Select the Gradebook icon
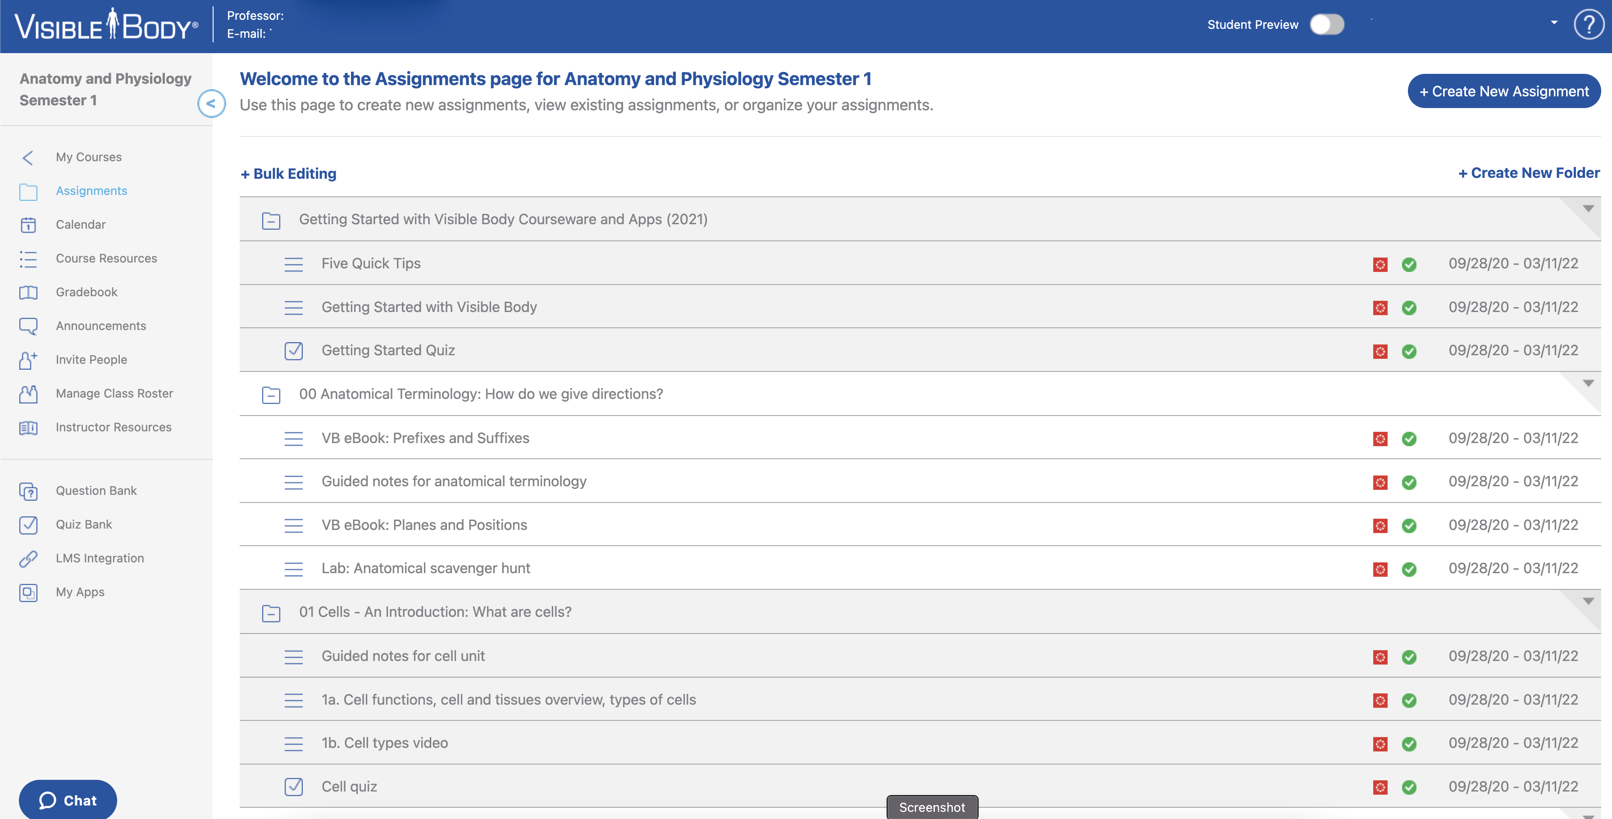 29,292
